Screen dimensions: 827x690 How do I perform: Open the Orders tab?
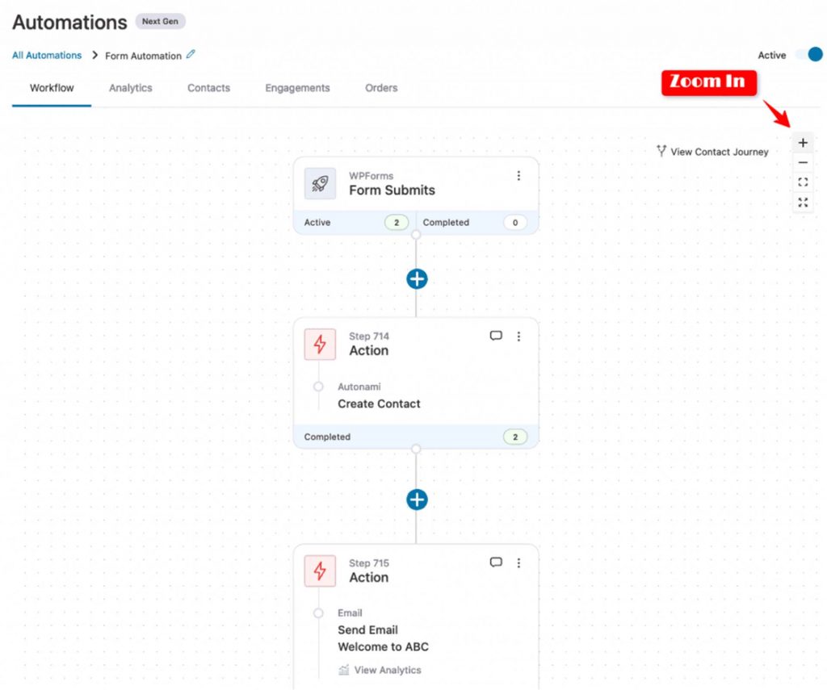[x=381, y=88]
